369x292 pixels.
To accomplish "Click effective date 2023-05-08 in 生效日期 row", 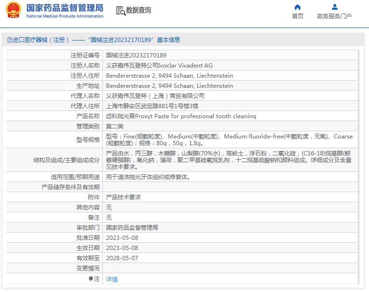I will pos(122,248).
